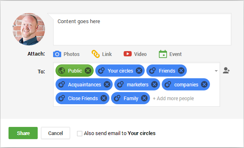
Task: Remove Close Friends from recipients
Action: click(104, 99)
